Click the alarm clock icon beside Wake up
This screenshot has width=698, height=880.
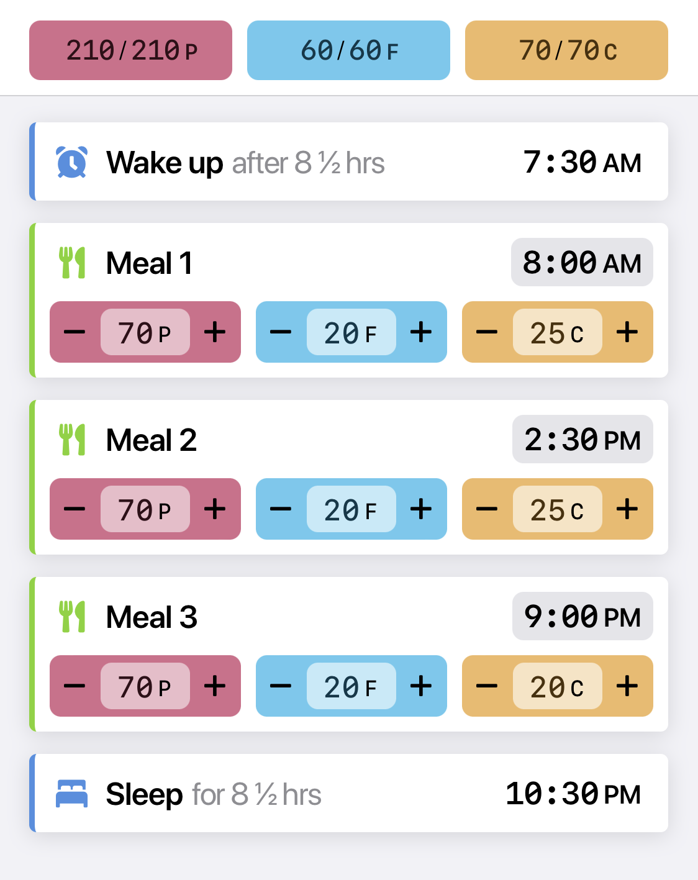(x=72, y=162)
